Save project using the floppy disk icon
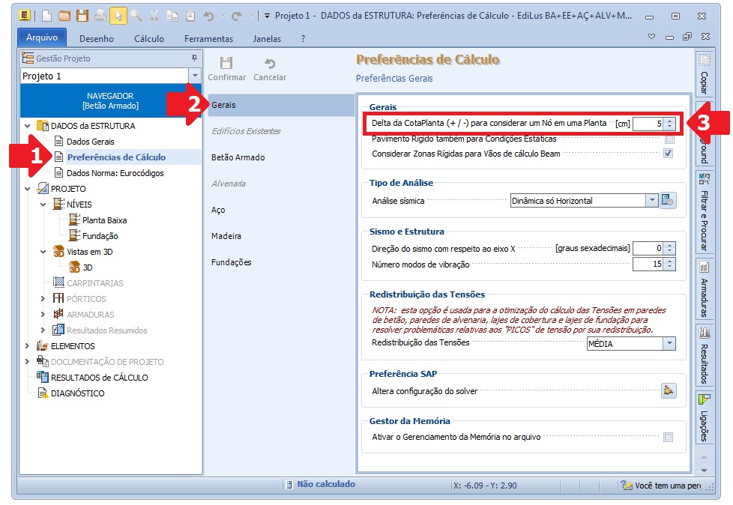The height and width of the screenshot is (505, 733). 82,16
